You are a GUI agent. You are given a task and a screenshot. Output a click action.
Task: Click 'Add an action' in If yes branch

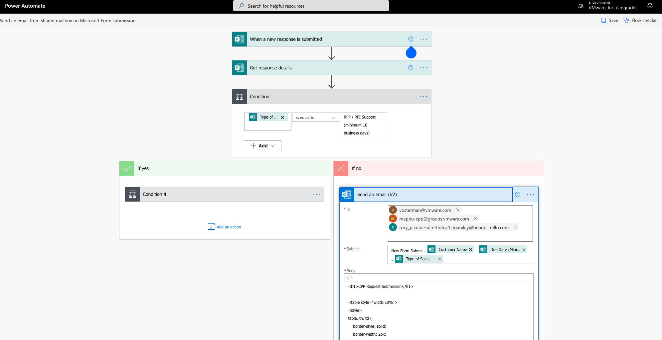click(225, 227)
